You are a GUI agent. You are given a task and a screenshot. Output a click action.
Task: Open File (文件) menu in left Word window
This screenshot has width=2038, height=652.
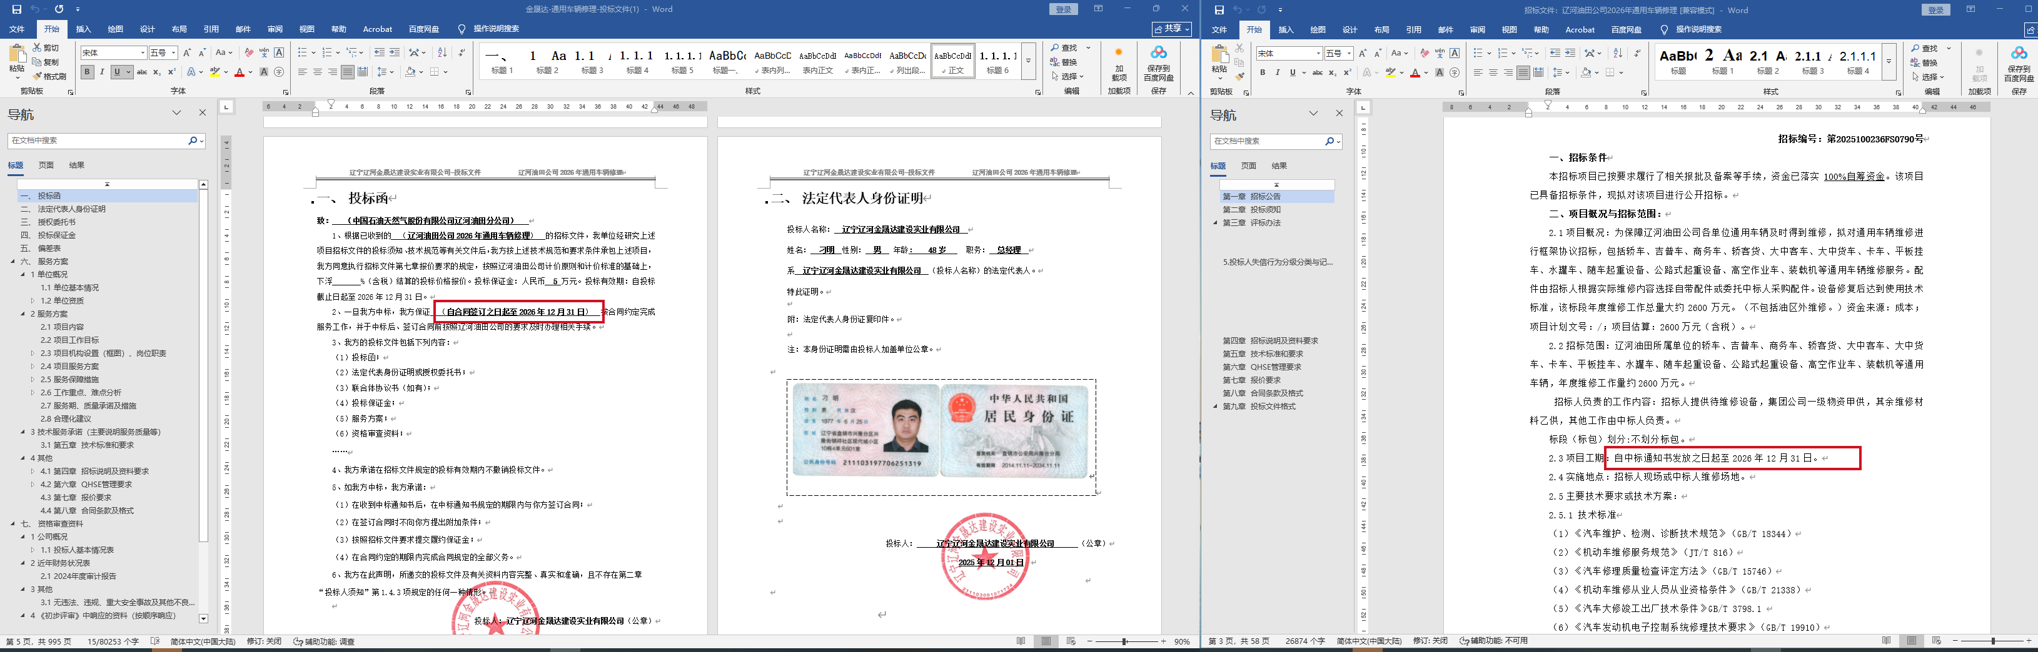(17, 29)
